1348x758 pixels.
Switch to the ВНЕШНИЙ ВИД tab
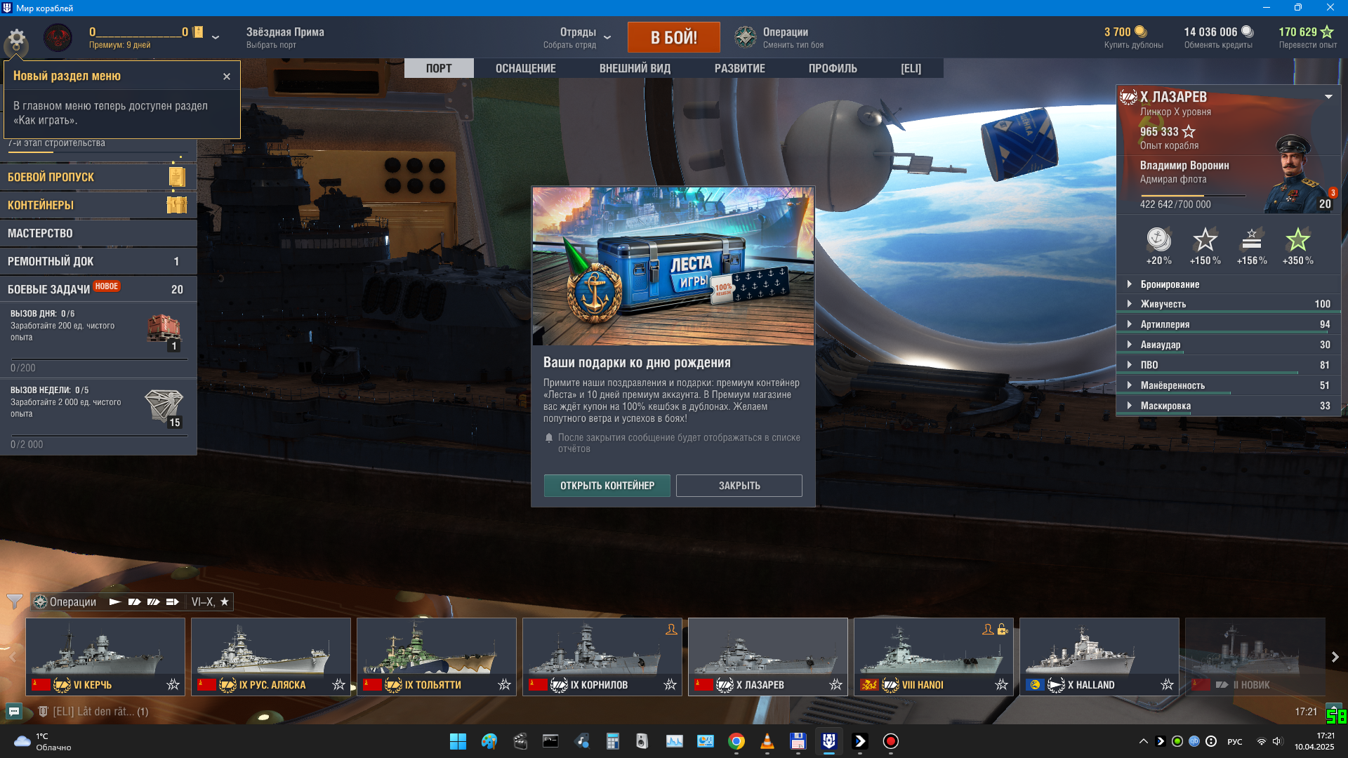pos(635,68)
